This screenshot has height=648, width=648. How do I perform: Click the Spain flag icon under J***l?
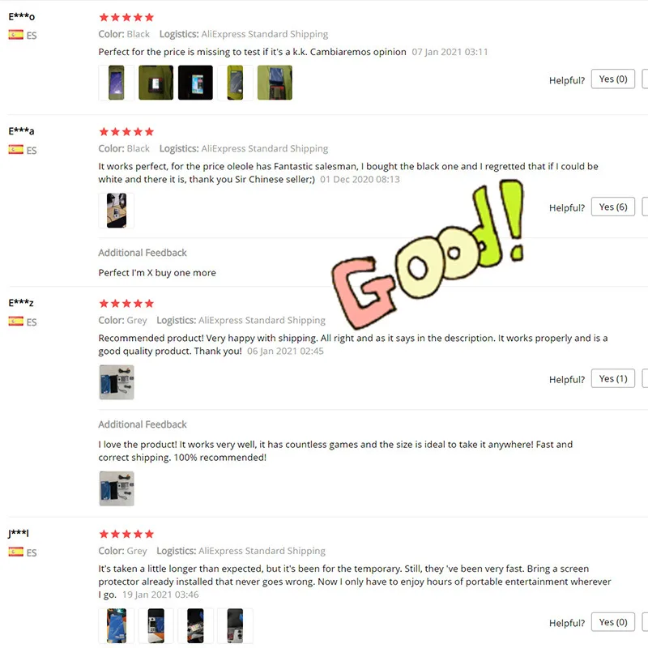click(x=15, y=552)
